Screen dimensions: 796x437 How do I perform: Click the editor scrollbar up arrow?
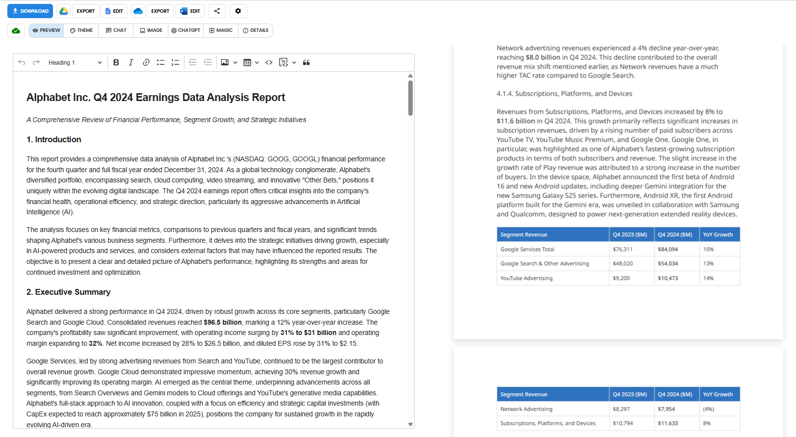(x=410, y=76)
